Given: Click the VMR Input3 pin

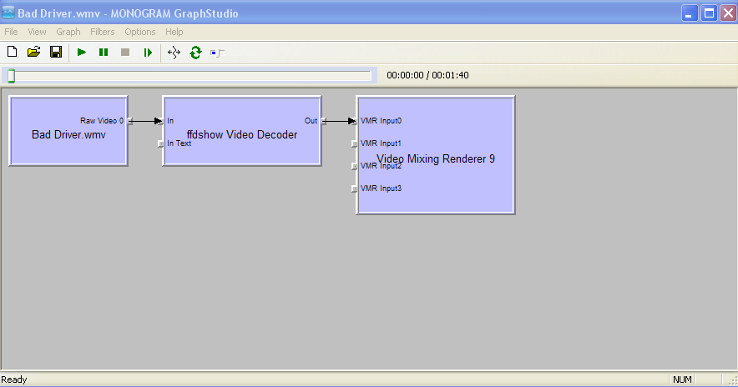Looking at the screenshot, I should click(x=355, y=188).
